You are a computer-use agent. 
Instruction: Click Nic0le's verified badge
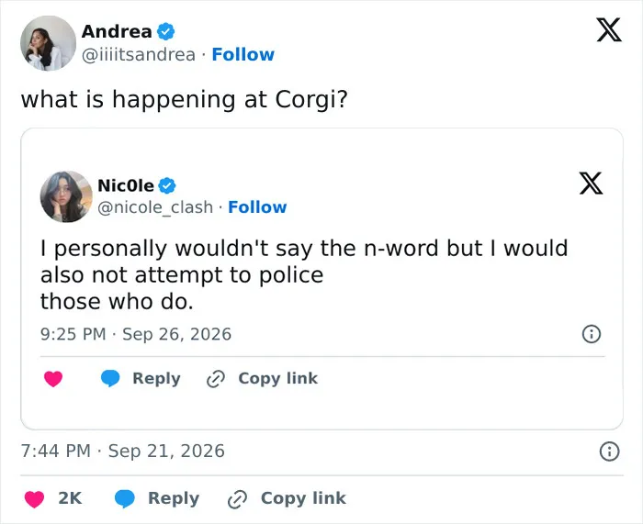click(167, 185)
